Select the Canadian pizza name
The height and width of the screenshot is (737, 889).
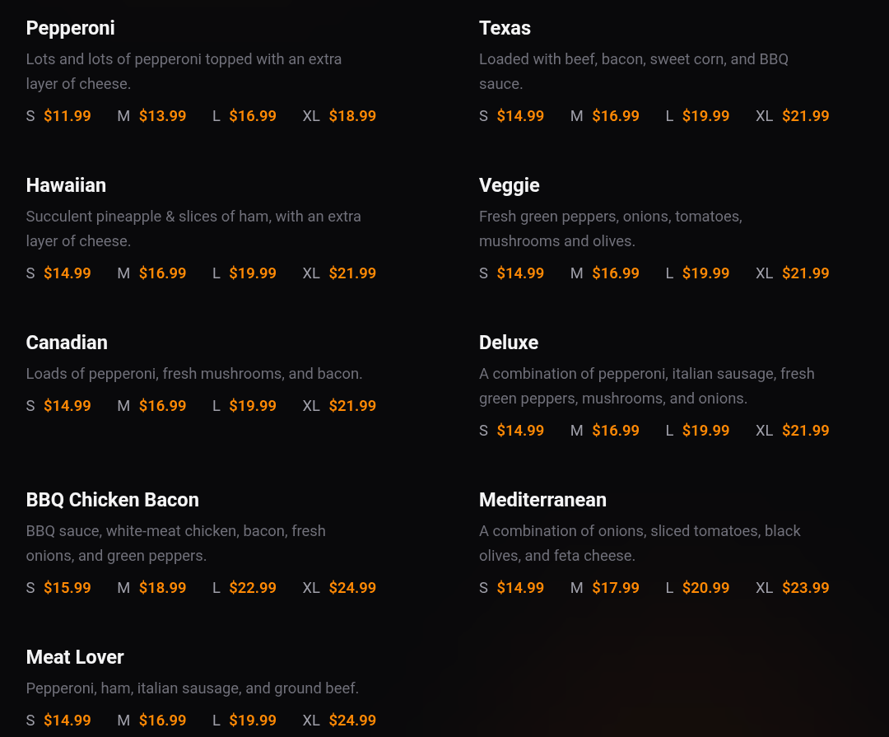pyautogui.click(x=67, y=343)
